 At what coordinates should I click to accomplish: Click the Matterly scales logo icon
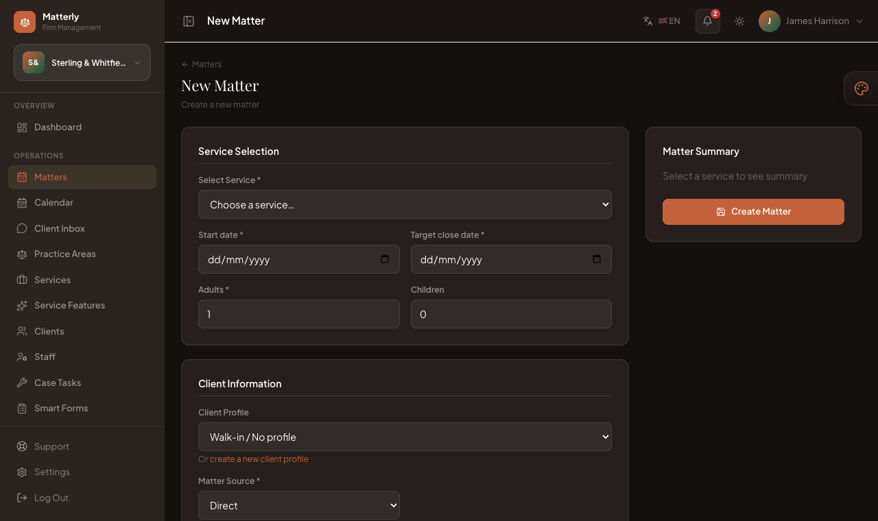[x=25, y=22]
